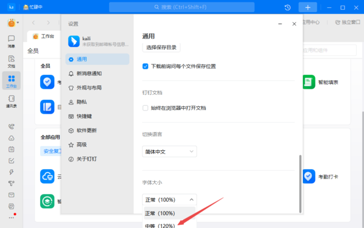Click the 全员 heading text at top

click(33, 50)
